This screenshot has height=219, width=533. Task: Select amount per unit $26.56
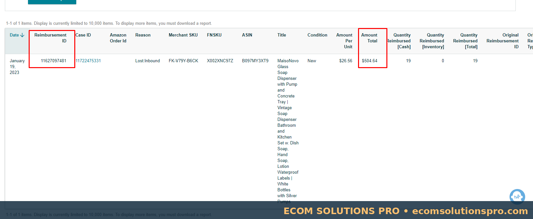click(x=346, y=61)
